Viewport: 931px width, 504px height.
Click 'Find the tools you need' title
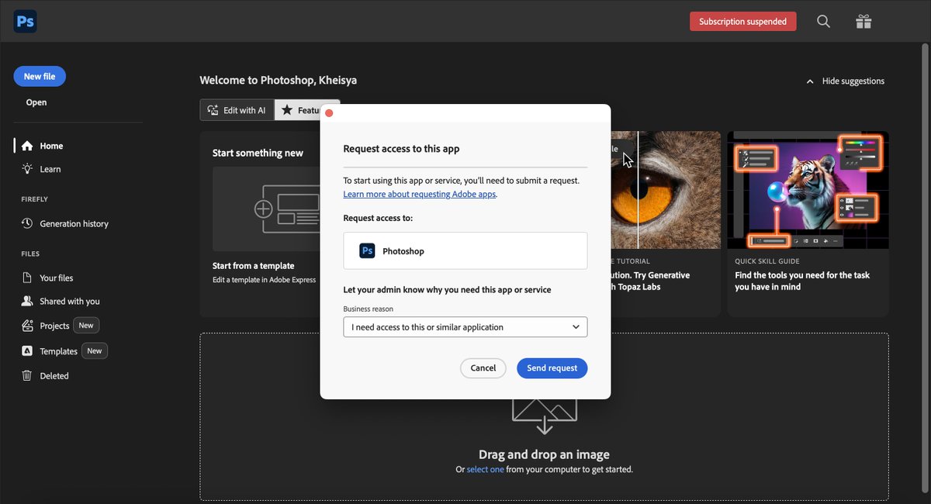(x=803, y=281)
